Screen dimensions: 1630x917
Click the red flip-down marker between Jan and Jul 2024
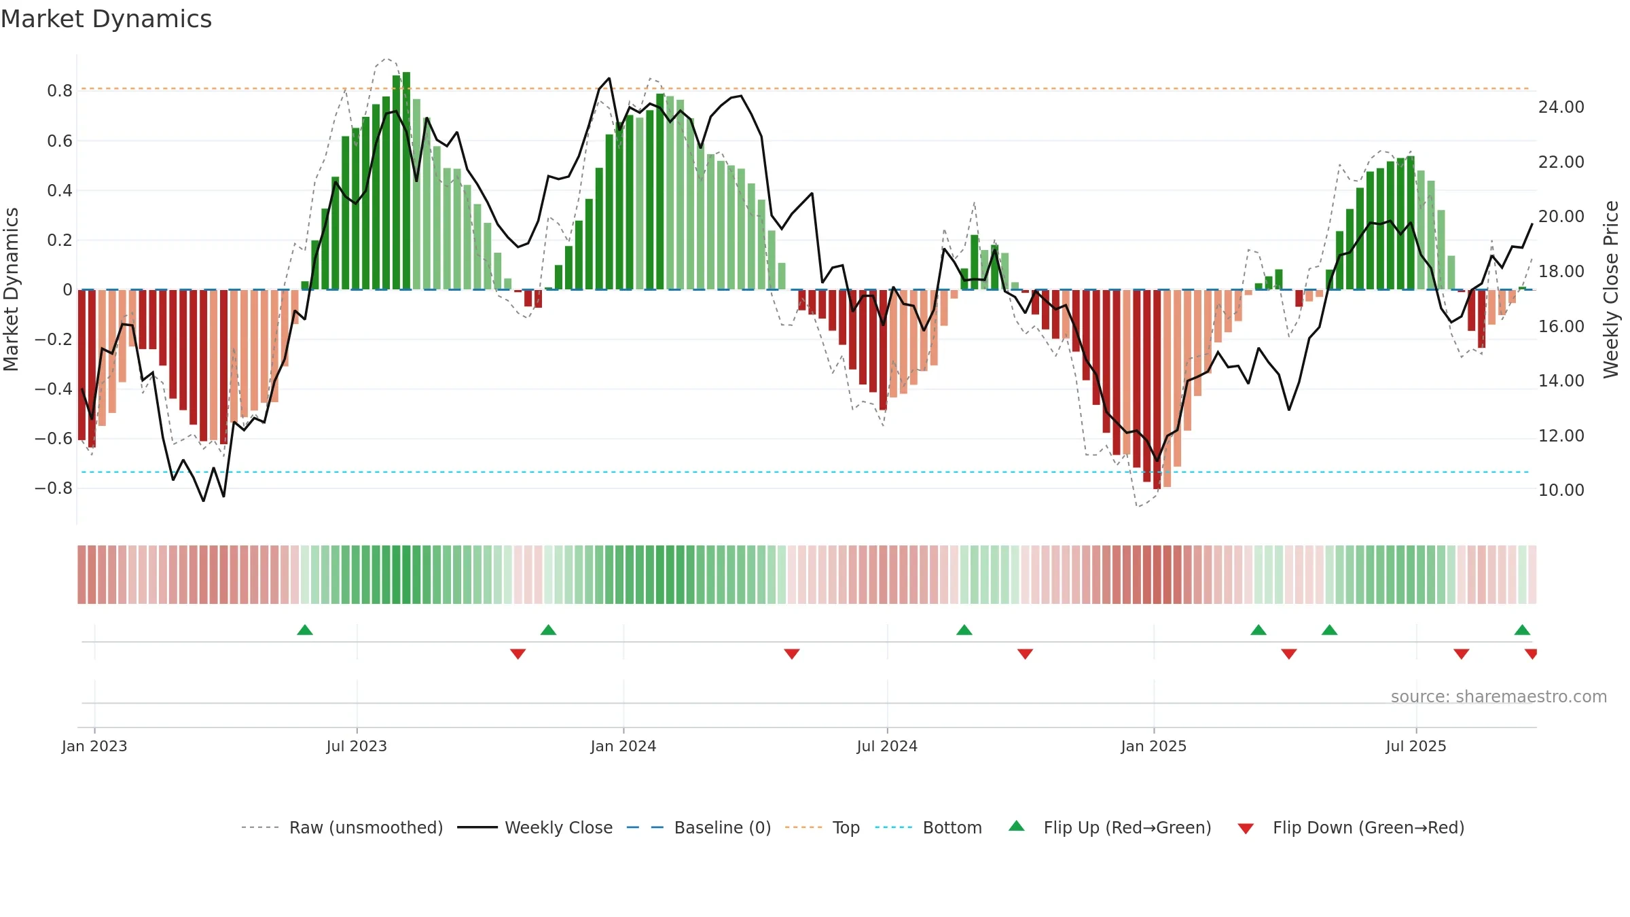[x=792, y=653]
